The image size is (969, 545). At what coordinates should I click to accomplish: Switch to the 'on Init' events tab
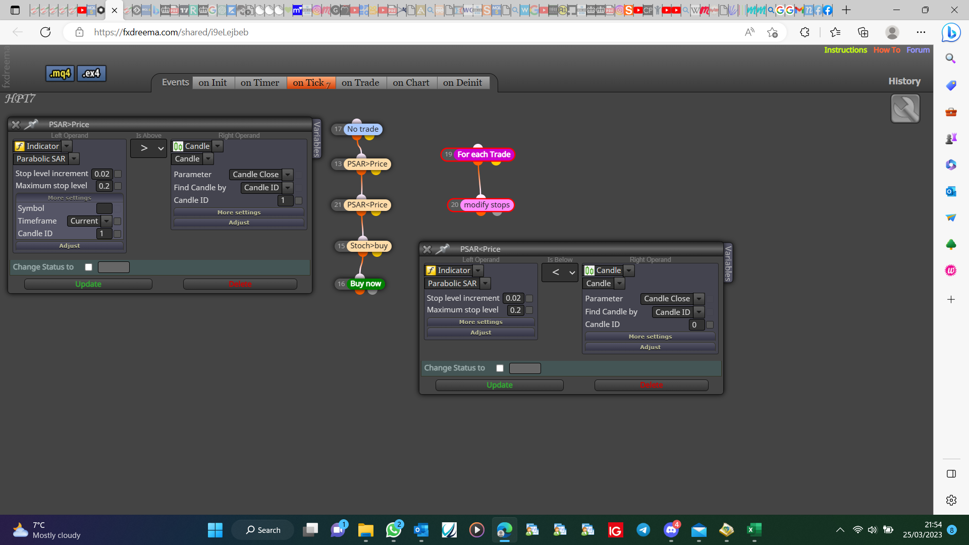[x=212, y=83]
